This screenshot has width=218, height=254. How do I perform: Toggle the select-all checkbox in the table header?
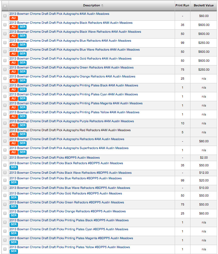tap(5, 6)
